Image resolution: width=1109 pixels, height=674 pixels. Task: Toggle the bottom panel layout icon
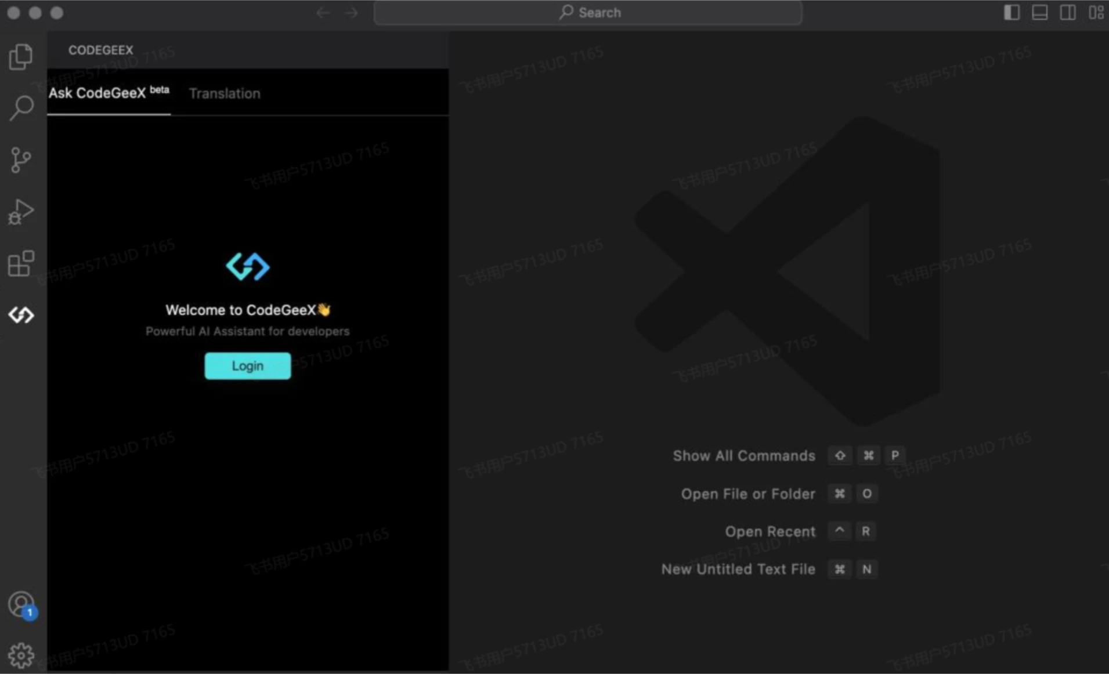tap(1039, 12)
